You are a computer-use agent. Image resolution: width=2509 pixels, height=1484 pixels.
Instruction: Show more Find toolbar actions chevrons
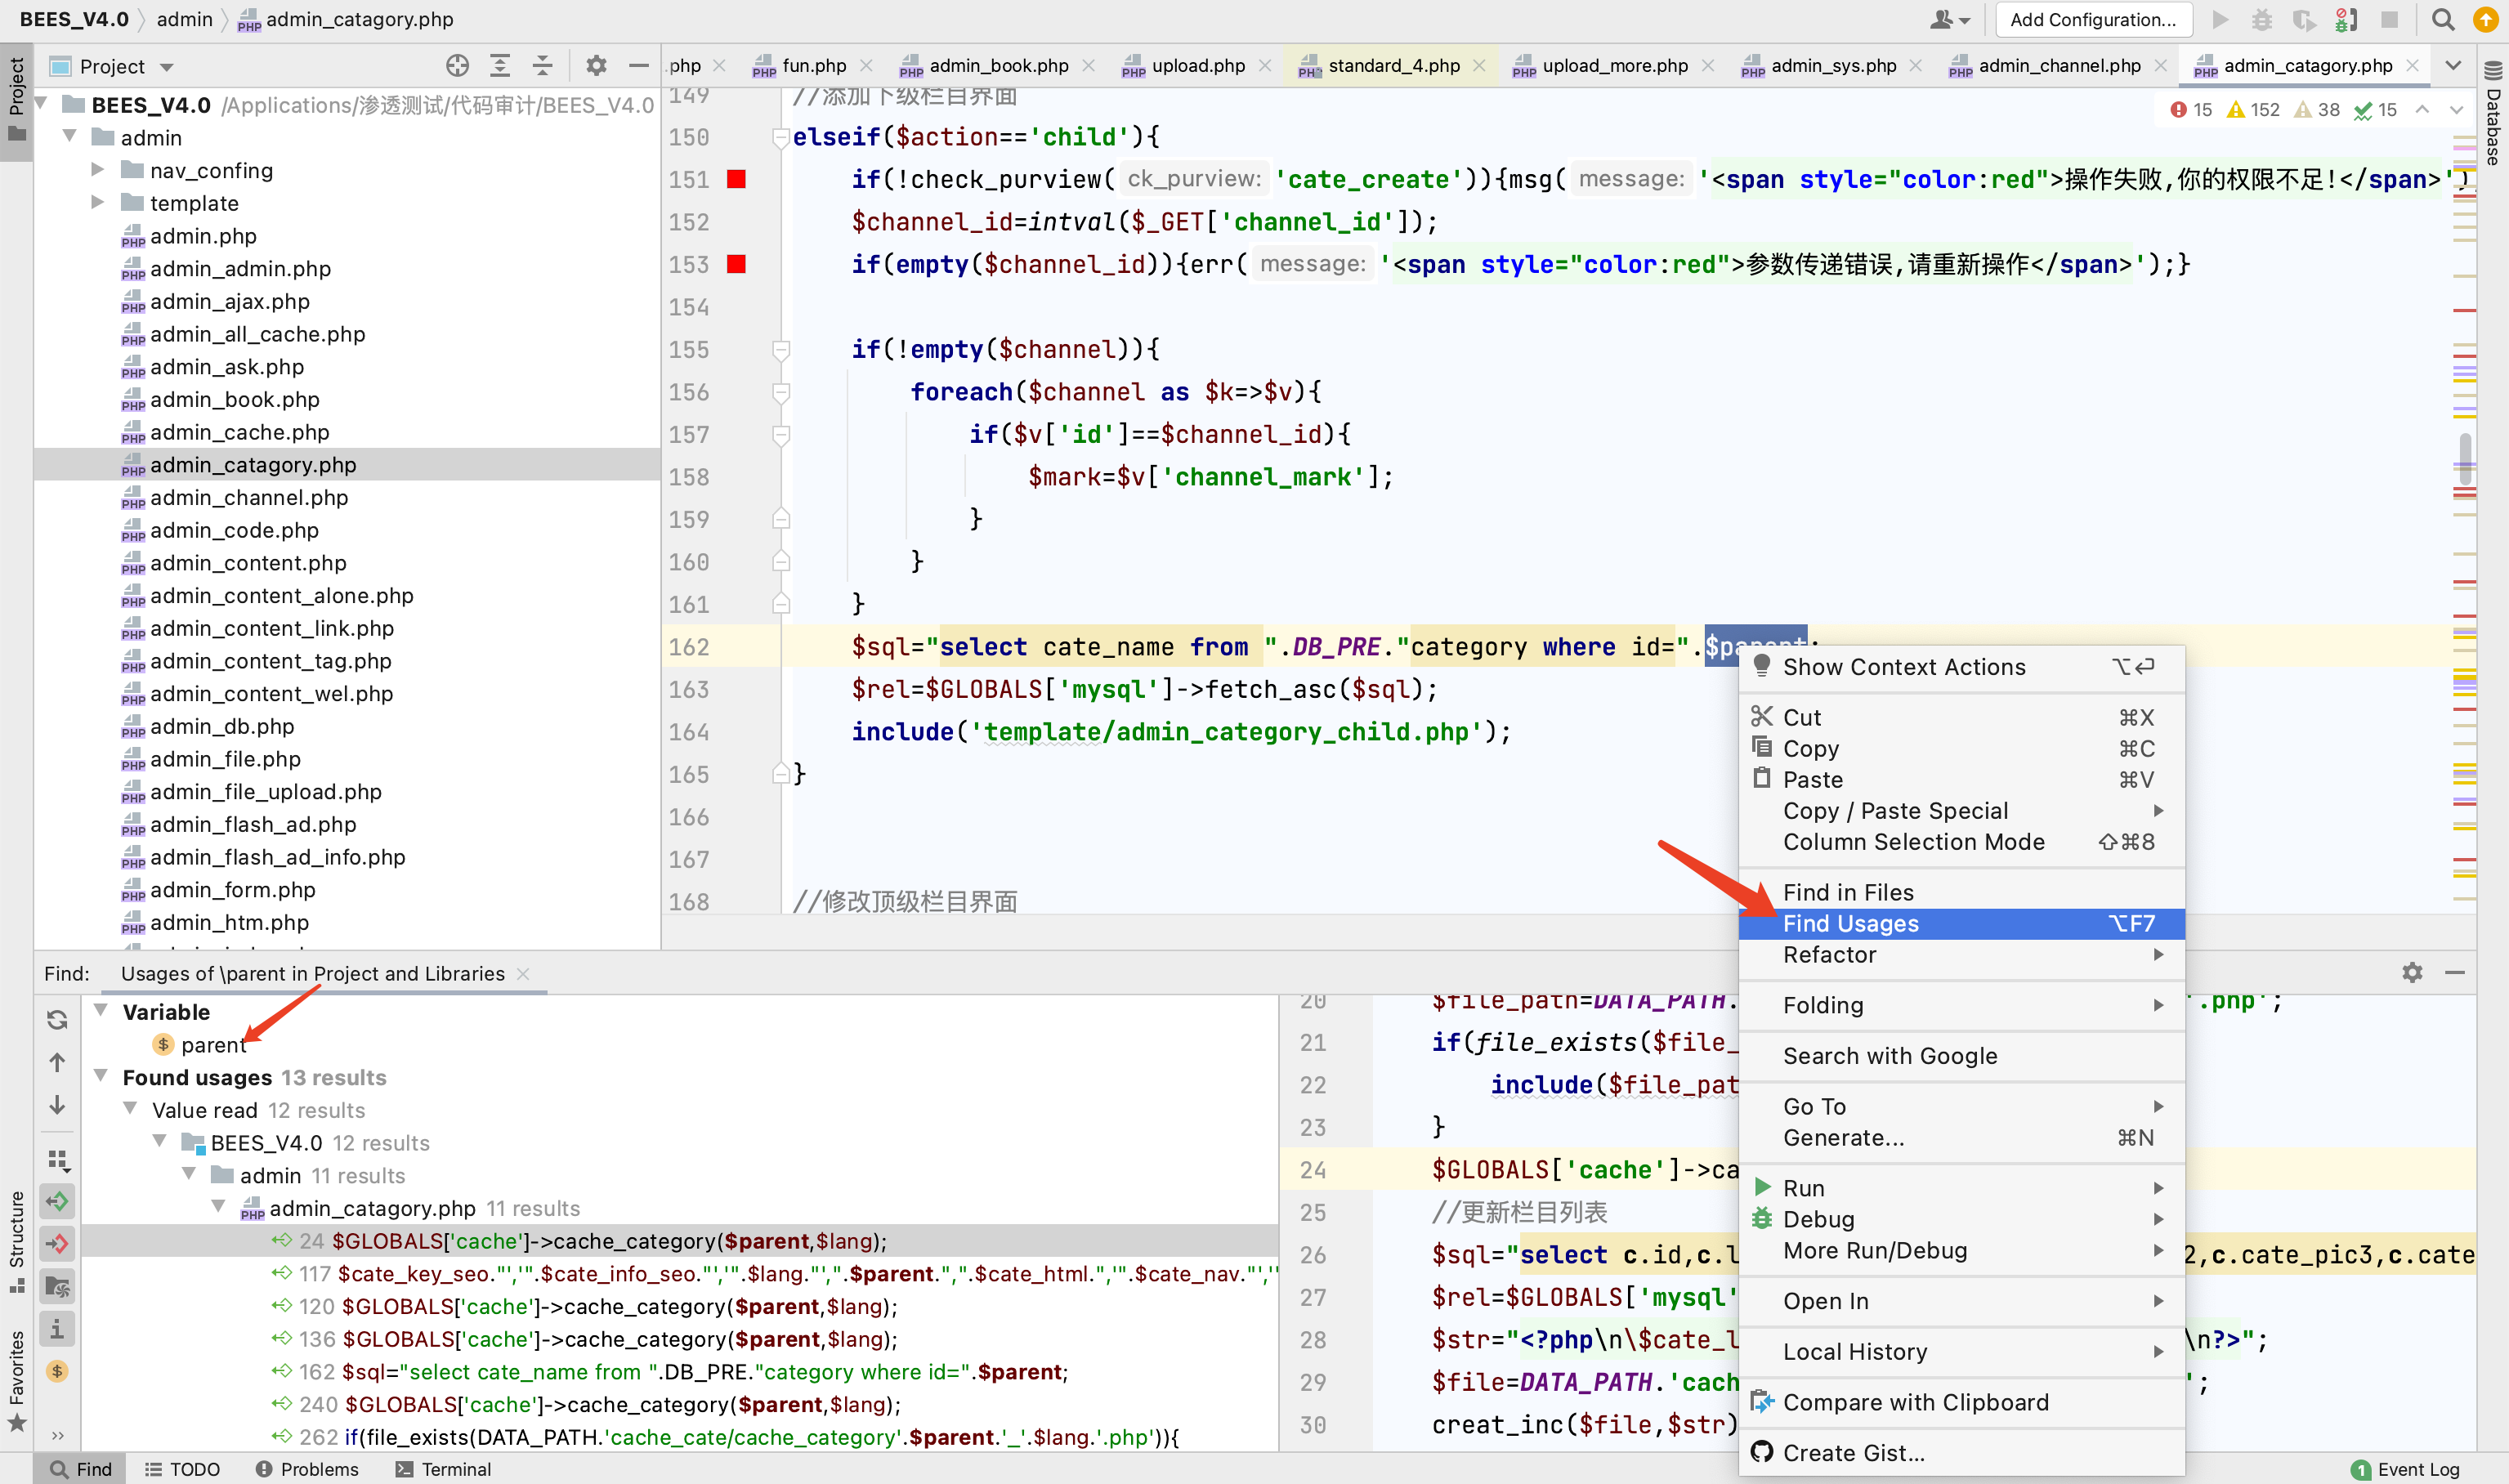(57, 1436)
